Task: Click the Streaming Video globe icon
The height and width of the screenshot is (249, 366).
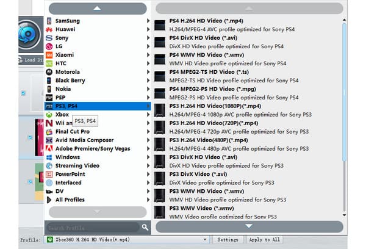Action: point(49,165)
